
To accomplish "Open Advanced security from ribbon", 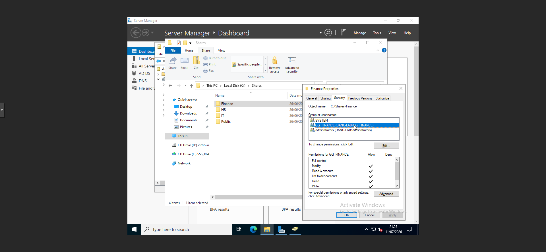I will coord(292,65).
